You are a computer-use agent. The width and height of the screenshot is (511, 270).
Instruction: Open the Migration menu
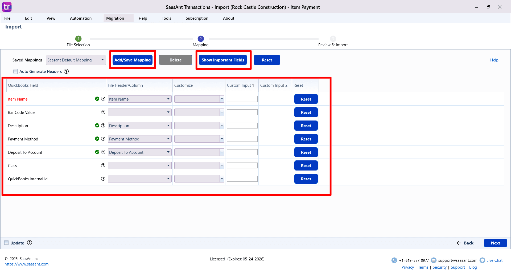(x=115, y=18)
